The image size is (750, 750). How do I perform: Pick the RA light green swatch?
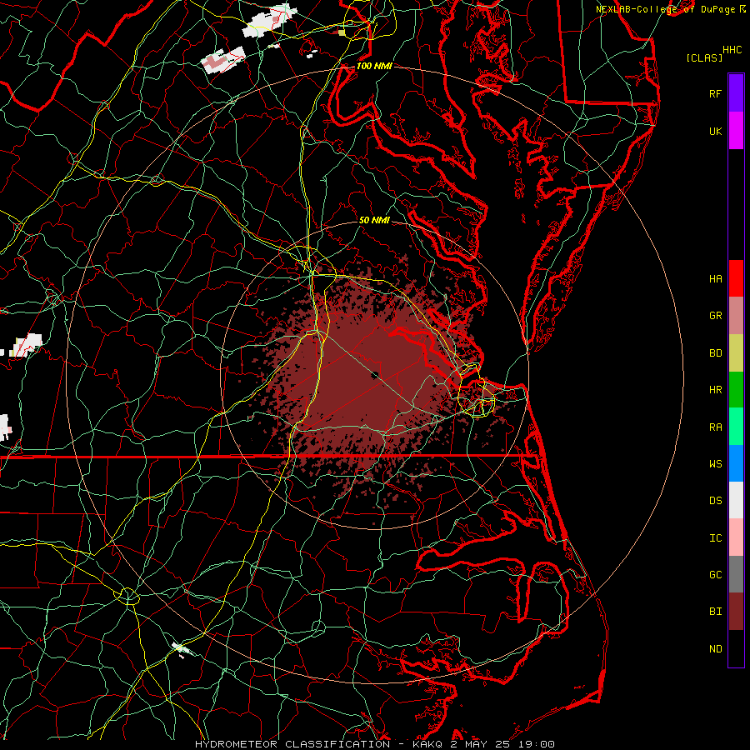[x=736, y=427]
